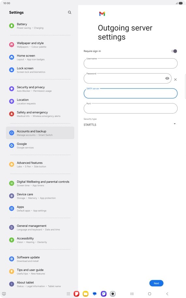Viewport: 186px width, 298px height.
Task: Tap the Wallpaper and style icon
Action: (x=12, y=45)
